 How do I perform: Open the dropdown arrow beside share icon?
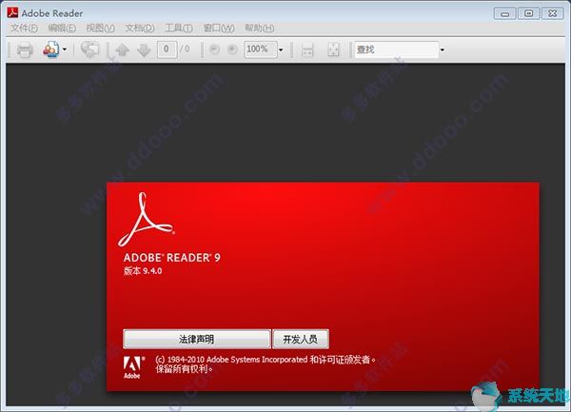tap(65, 49)
